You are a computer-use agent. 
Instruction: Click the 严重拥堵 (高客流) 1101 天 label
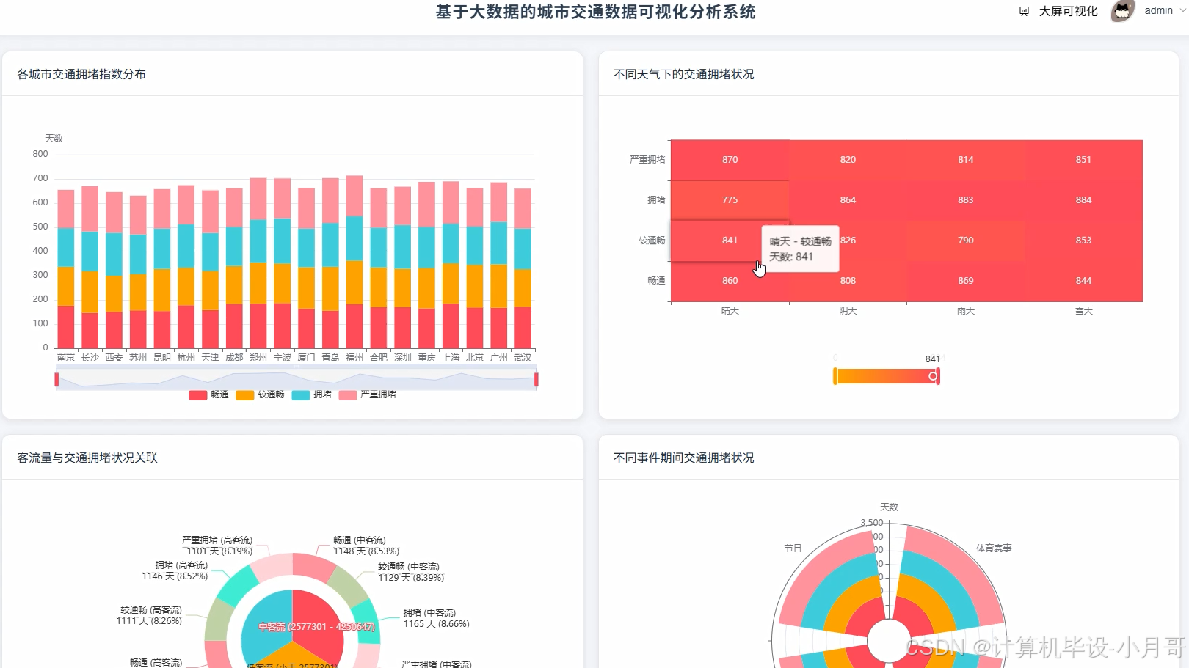pyautogui.click(x=217, y=546)
